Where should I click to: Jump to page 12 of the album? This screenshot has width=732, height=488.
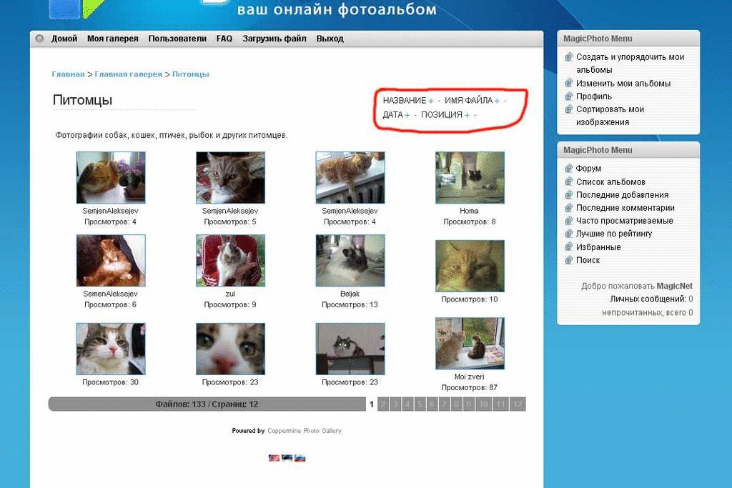518,404
